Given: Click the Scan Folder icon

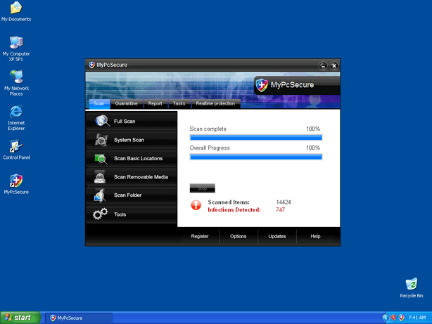Looking at the screenshot, I should pos(101,195).
